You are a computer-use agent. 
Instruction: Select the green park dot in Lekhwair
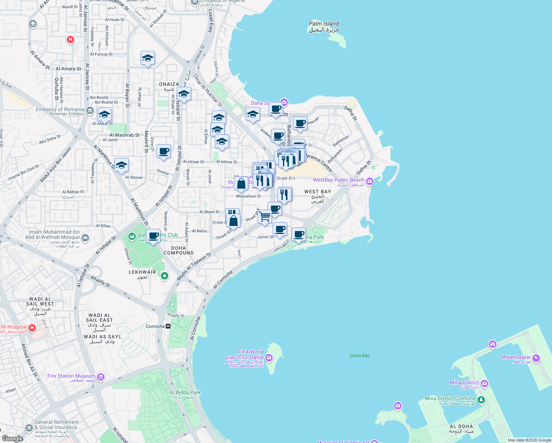tap(164, 276)
